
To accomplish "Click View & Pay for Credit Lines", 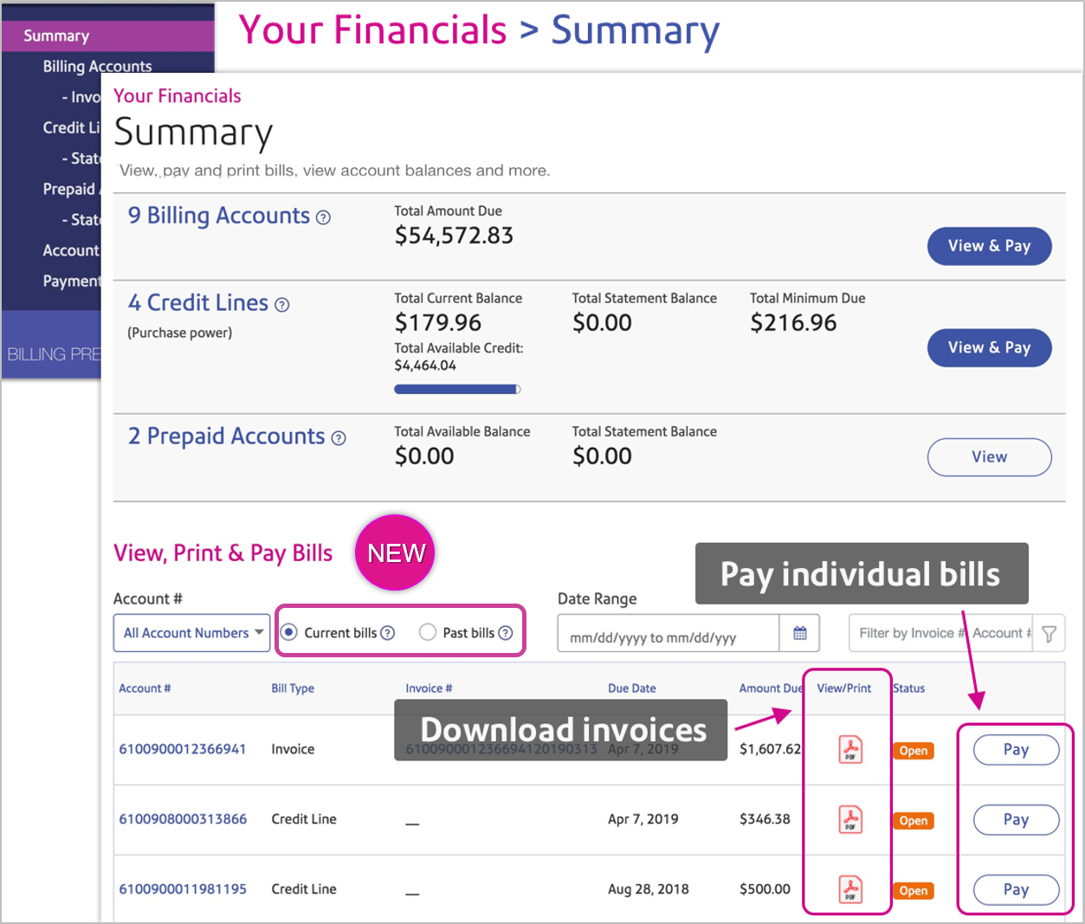I will 989,347.
